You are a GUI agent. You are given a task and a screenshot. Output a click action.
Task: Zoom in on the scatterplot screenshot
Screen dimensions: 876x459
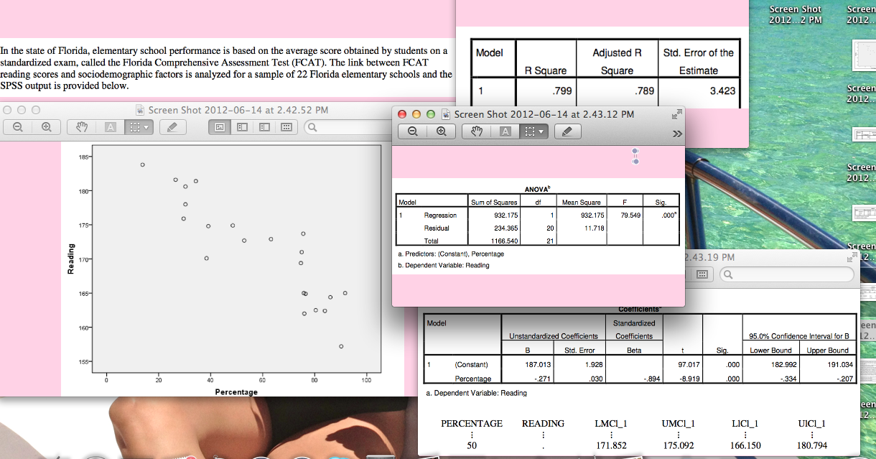point(46,126)
